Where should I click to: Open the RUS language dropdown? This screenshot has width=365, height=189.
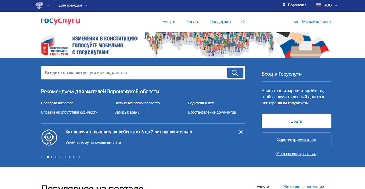pyautogui.click(x=331, y=5)
